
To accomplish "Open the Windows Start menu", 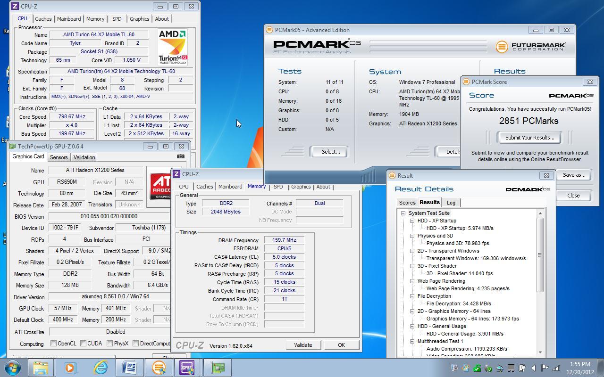I will [x=12, y=368].
